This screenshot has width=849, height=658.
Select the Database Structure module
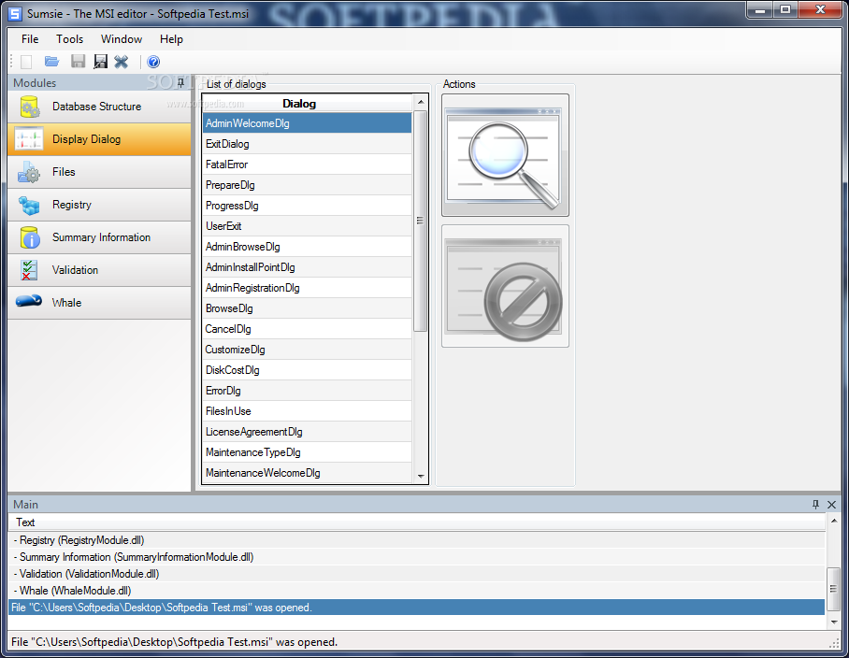click(99, 107)
